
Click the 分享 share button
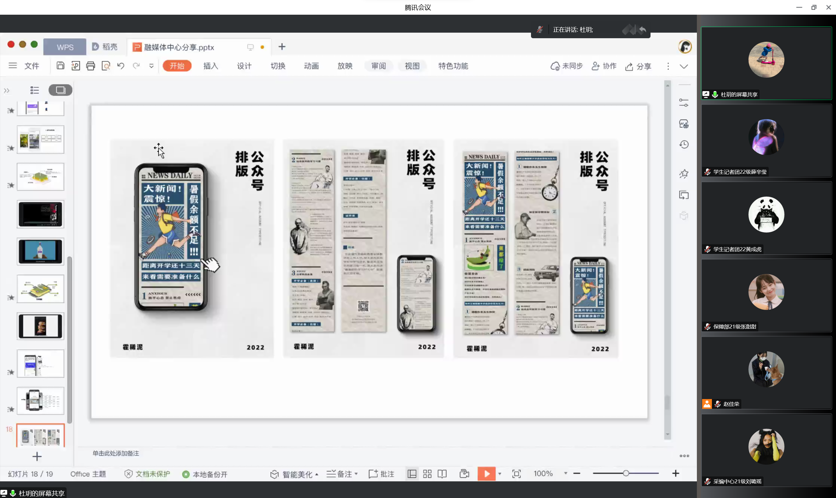point(638,66)
